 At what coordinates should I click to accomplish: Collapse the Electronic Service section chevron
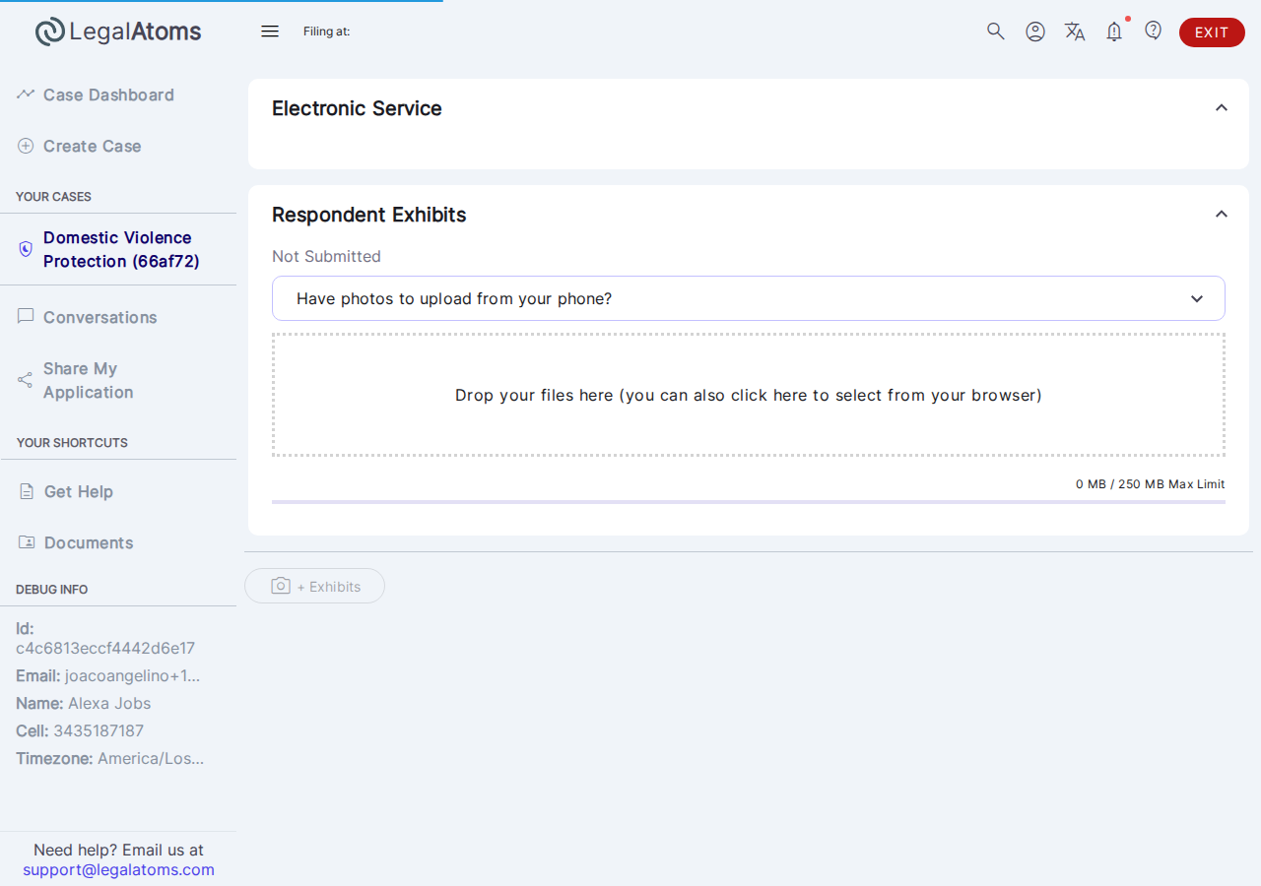pyautogui.click(x=1222, y=107)
